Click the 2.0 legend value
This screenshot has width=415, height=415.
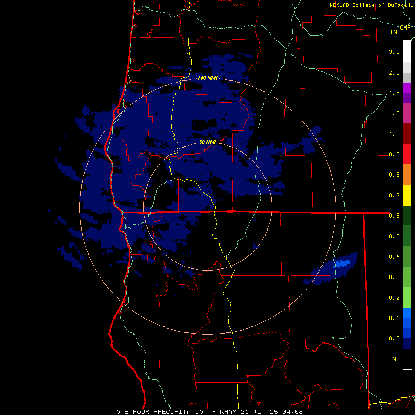pos(394,72)
